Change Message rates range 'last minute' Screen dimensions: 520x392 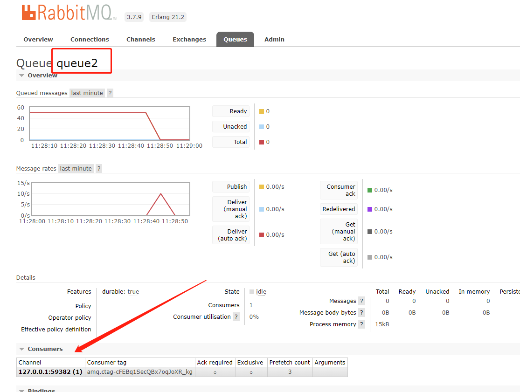[76, 169]
